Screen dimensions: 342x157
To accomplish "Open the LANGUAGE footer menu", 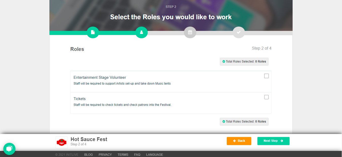I will coord(155,155).
